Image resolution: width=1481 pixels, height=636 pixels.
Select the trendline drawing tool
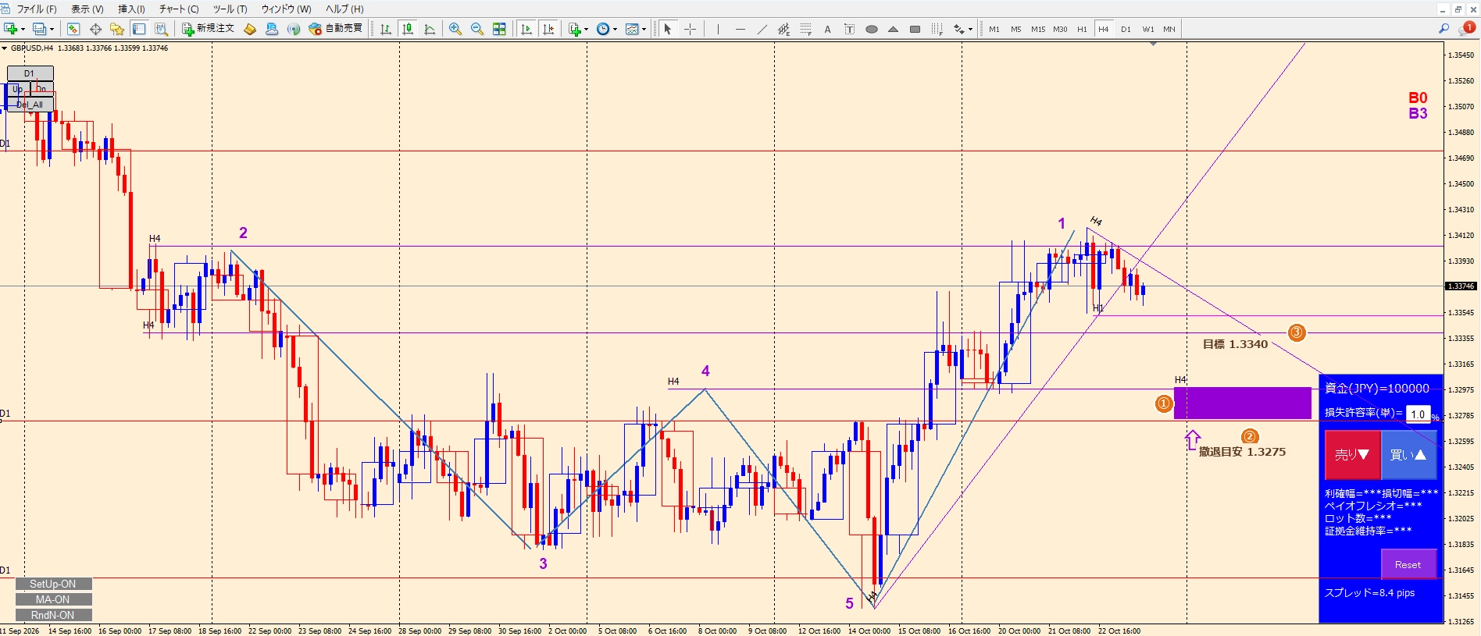pyautogui.click(x=762, y=29)
